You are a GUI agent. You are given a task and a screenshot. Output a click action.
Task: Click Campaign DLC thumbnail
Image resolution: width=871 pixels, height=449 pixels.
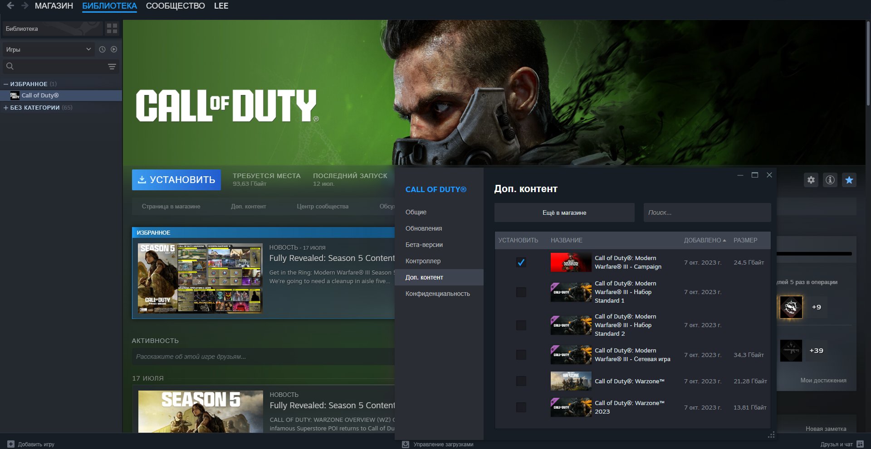coord(571,262)
